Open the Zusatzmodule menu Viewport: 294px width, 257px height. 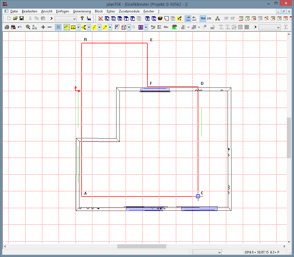(x=129, y=11)
